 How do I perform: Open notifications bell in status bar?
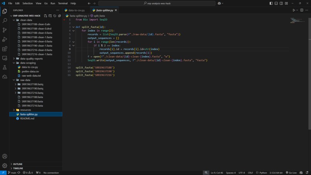[x=307, y=173]
